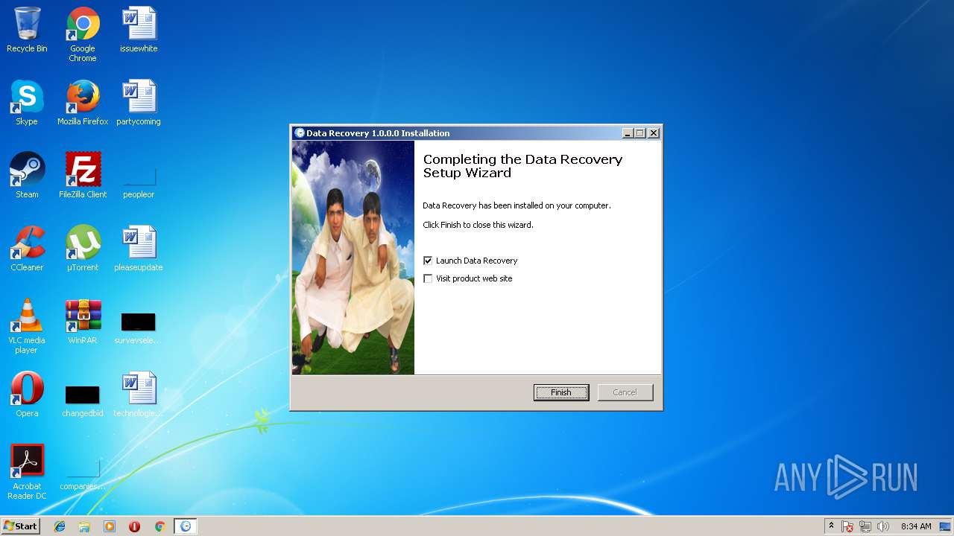The image size is (954, 536).
Task: Open the network tray icon
Action: pos(865,526)
